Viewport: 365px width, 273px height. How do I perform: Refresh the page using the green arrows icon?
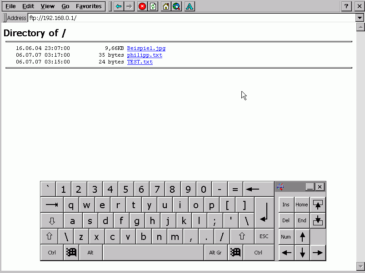[153, 6]
